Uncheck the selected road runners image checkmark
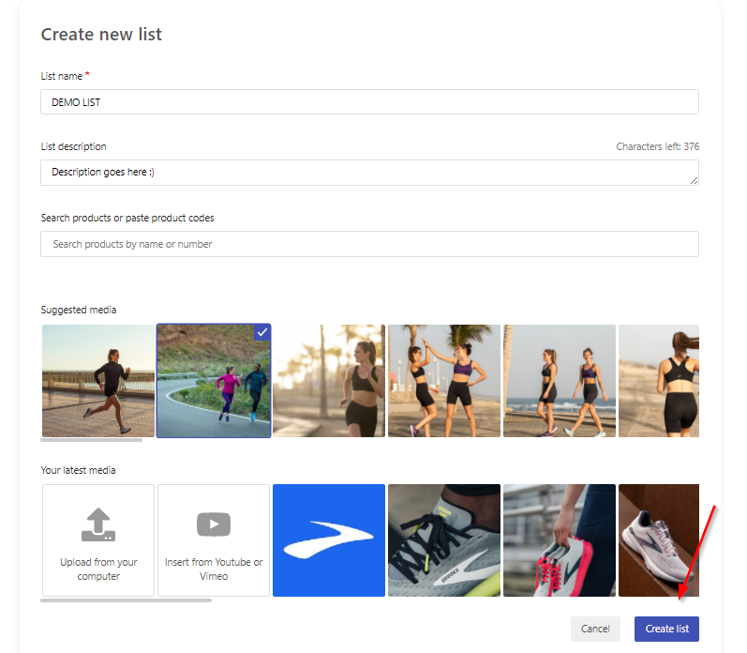The height and width of the screenshot is (653, 747). (x=262, y=332)
